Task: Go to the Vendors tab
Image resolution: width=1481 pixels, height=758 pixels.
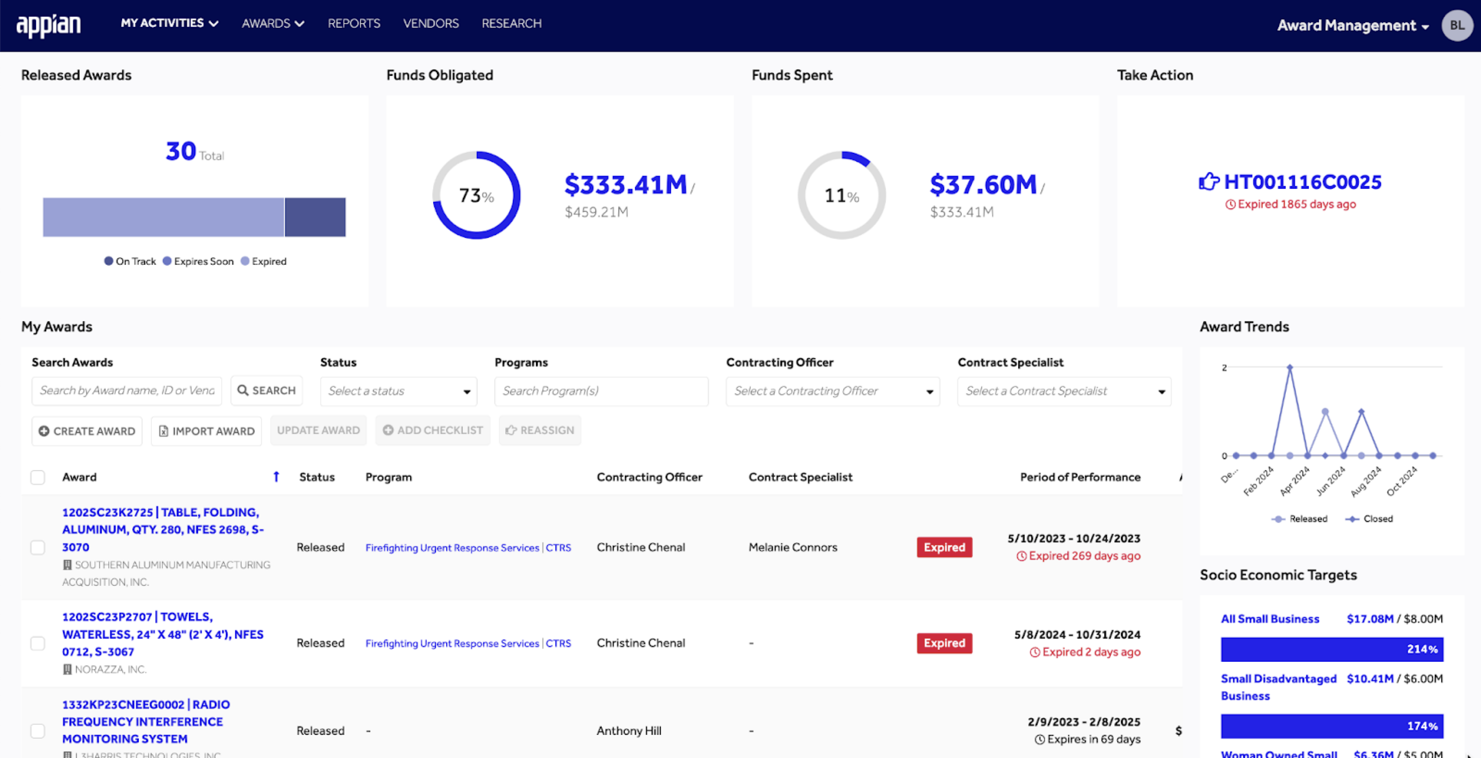Action: pyautogui.click(x=430, y=24)
